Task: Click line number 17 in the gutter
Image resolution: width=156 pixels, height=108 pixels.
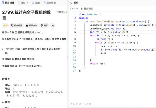Action: click(75, 71)
